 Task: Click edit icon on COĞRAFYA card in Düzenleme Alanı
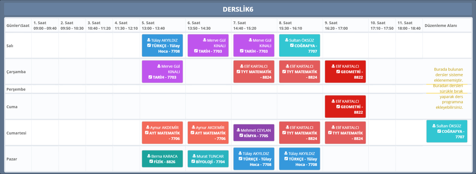tap(439, 131)
